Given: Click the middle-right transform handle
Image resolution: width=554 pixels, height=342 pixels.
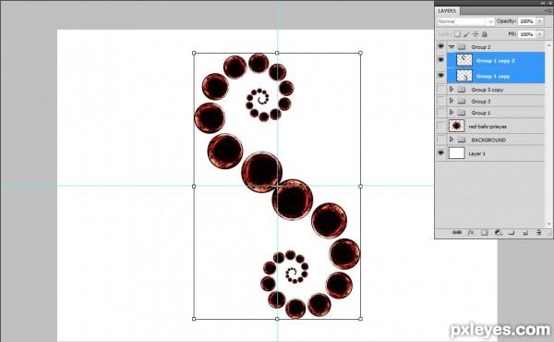Looking at the screenshot, I should [x=360, y=186].
